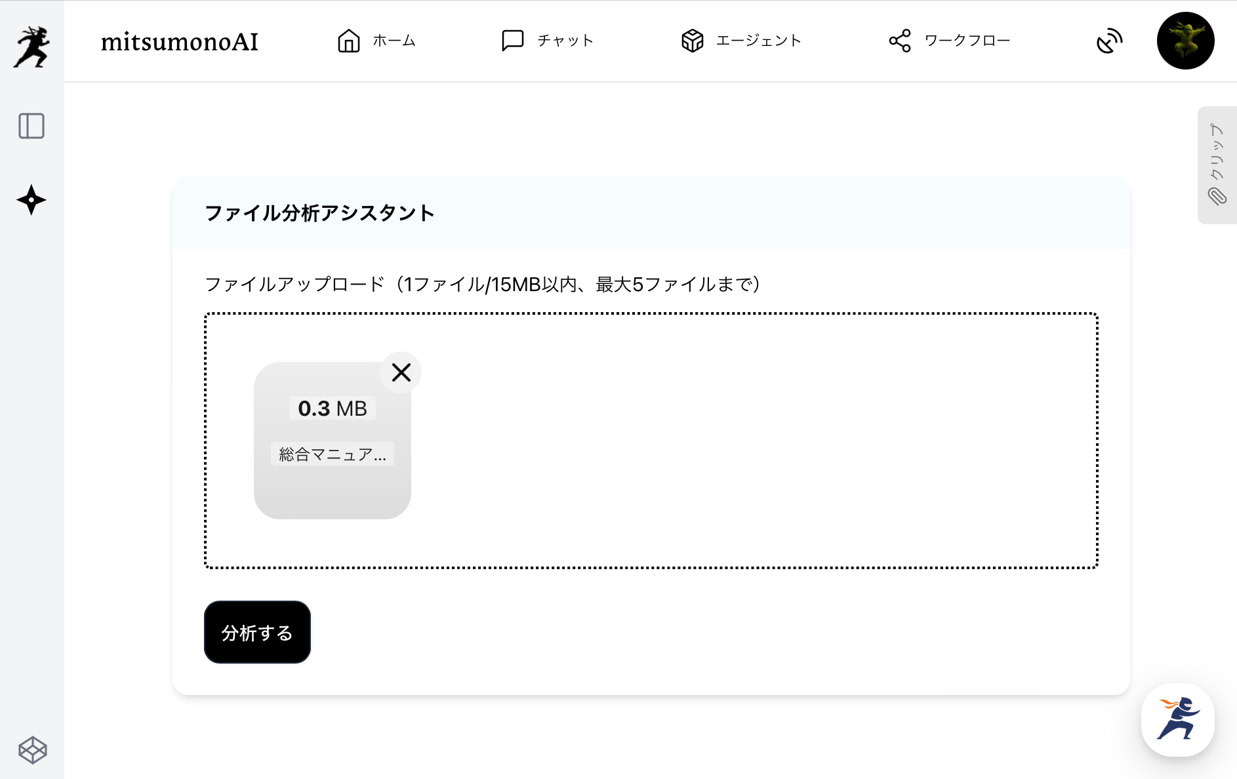Select the 0.3 MB uploaded file card

(332, 441)
